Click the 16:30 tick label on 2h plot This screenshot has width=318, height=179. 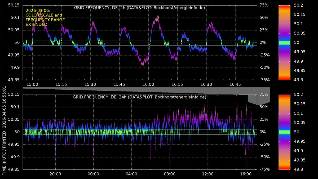(206, 84)
